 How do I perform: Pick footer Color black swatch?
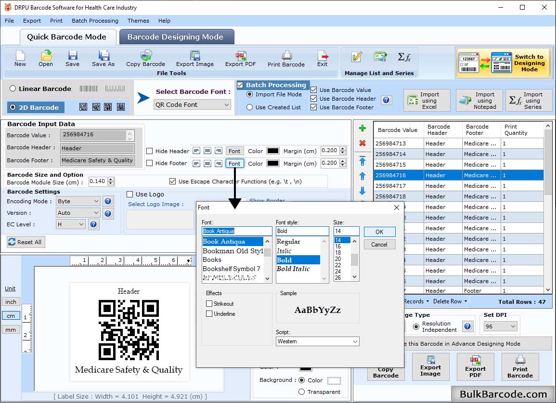[272, 163]
